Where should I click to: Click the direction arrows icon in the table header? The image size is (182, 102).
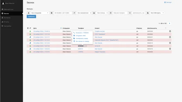point(30,28)
